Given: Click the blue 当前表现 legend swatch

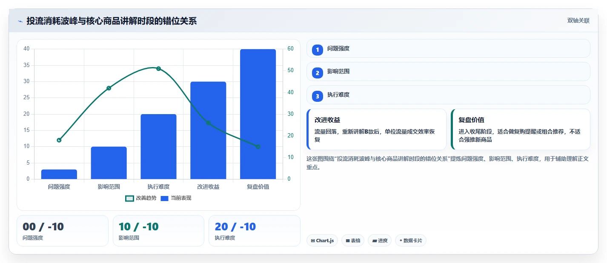Looking at the screenshot, I should pyautogui.click(x=165, y=198).
